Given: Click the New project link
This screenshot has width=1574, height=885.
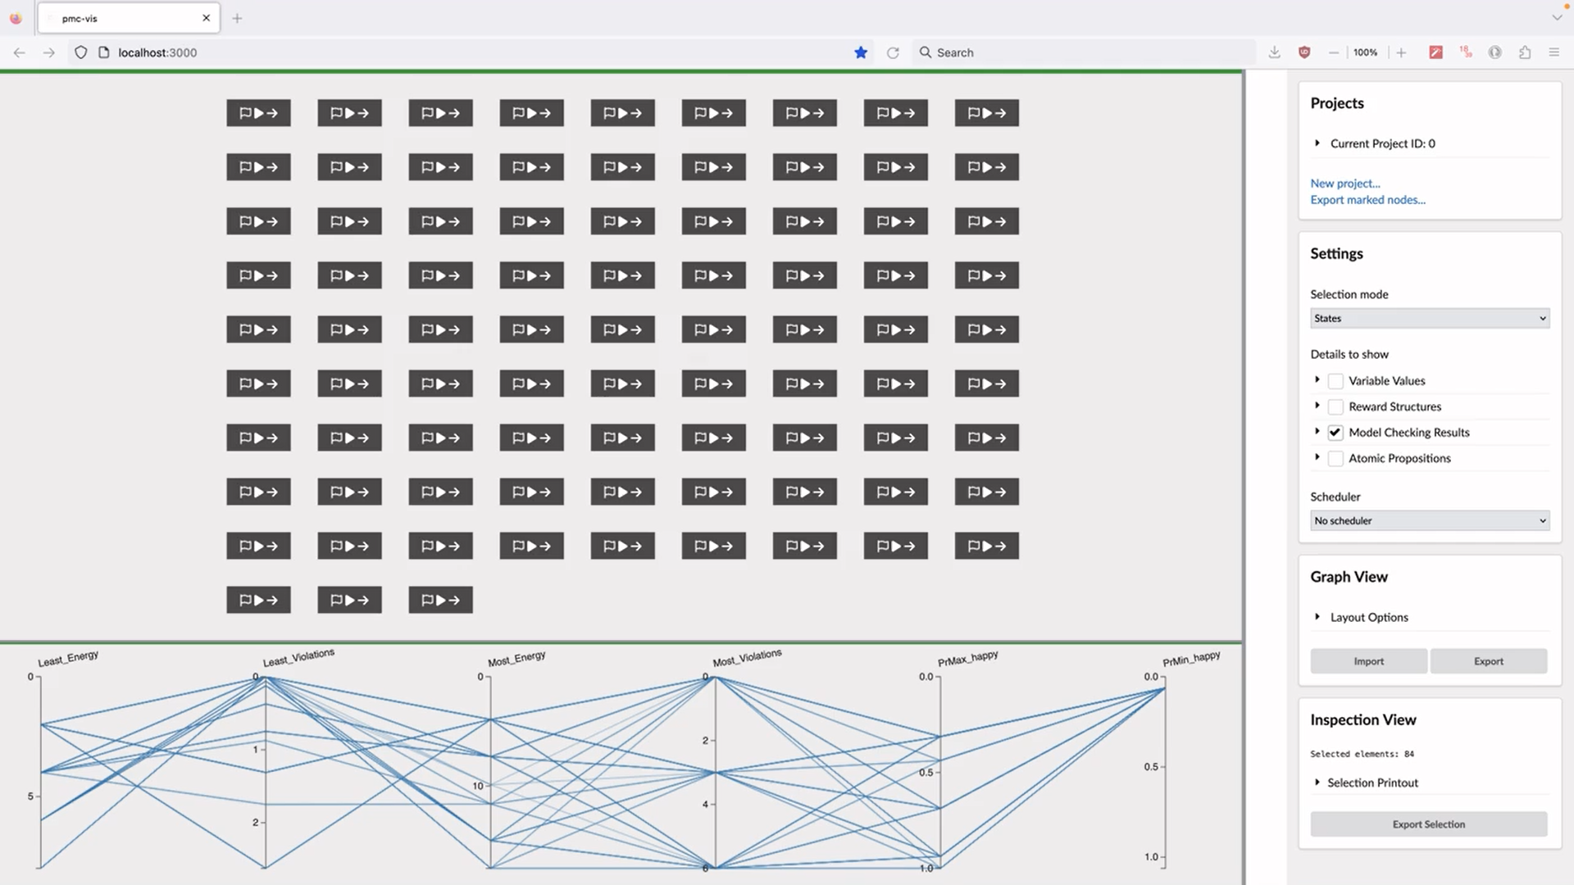Looking at the screenshot, I should coord(1344,184).
